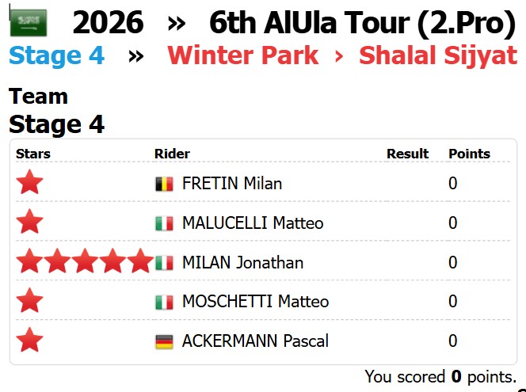Click the Rider column header
The image size is (526, 392).
coord(172,154)
